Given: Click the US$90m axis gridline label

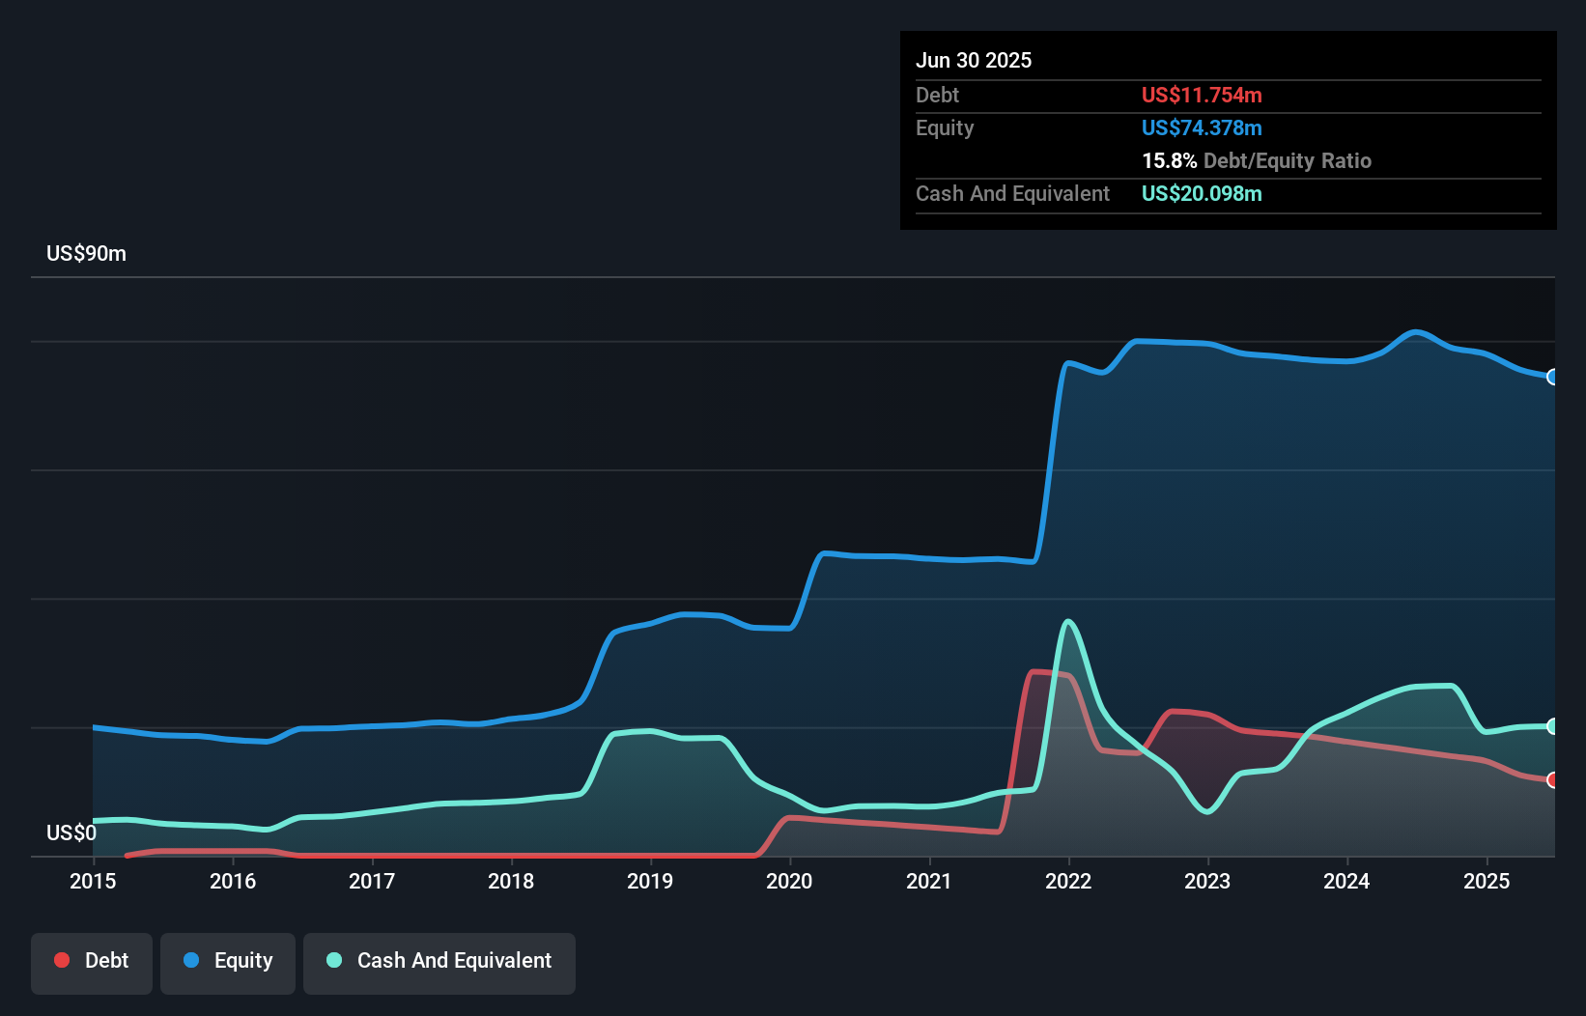Looking at the screenshot, I should (86, 253).
